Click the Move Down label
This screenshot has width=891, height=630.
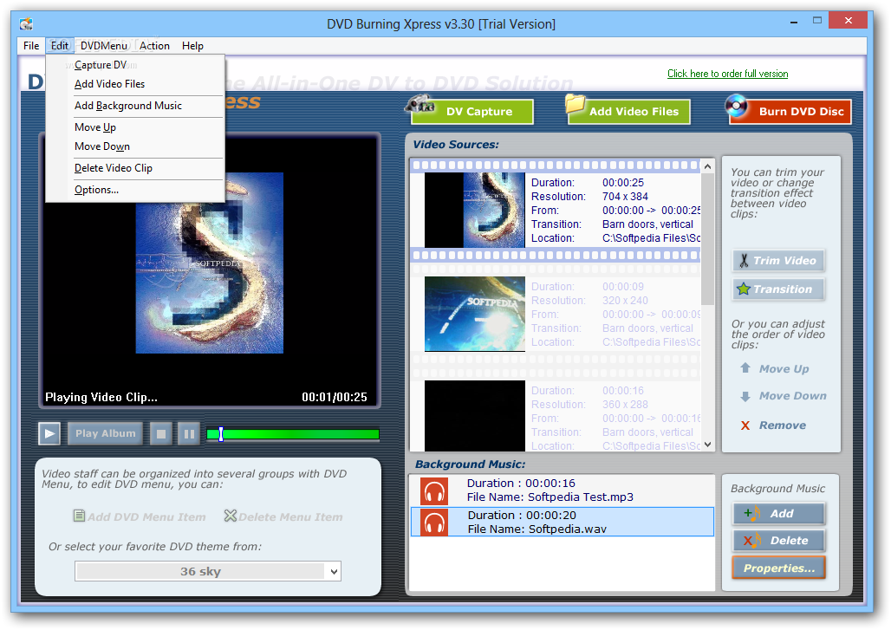[793, 396]
